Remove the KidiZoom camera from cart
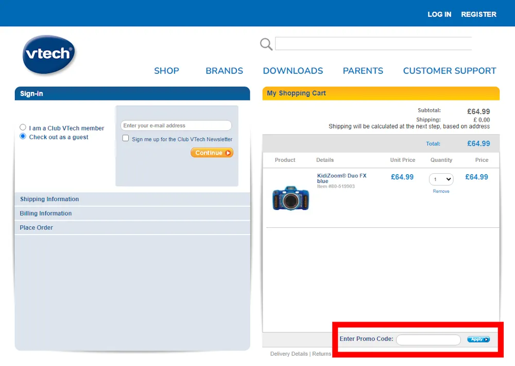Screen dimensions: 515x366 pyautogui.click(x=441, y=191)
